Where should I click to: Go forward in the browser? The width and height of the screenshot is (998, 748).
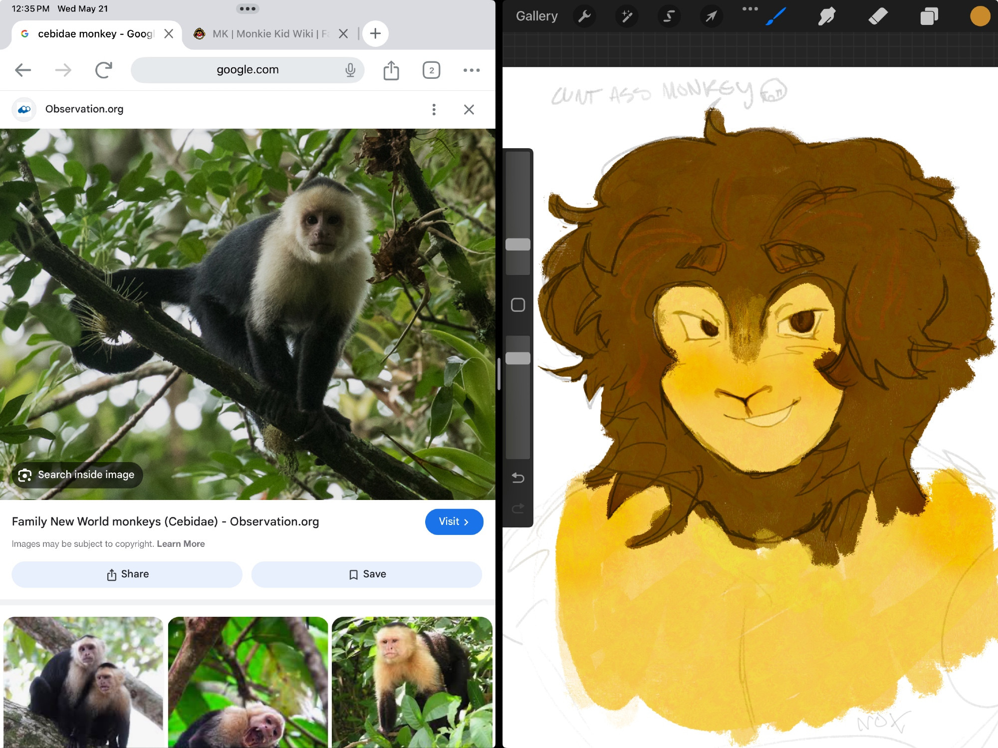63,70
